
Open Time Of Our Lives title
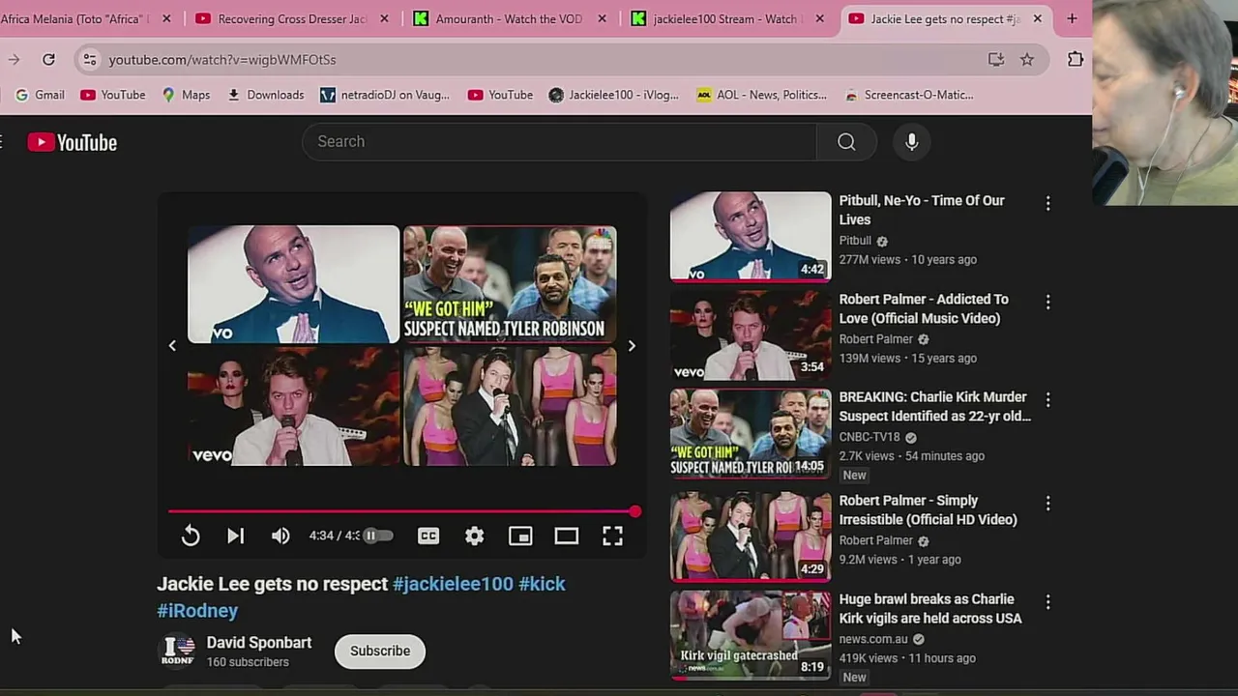[922, 210]
